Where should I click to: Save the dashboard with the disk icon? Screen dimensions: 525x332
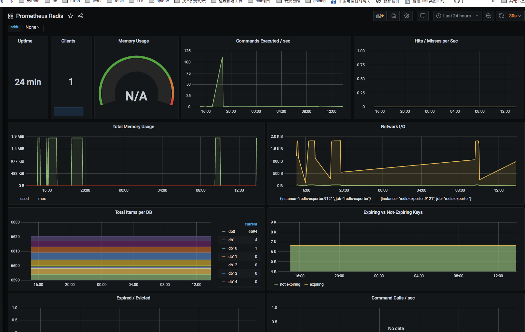point(394,16)
